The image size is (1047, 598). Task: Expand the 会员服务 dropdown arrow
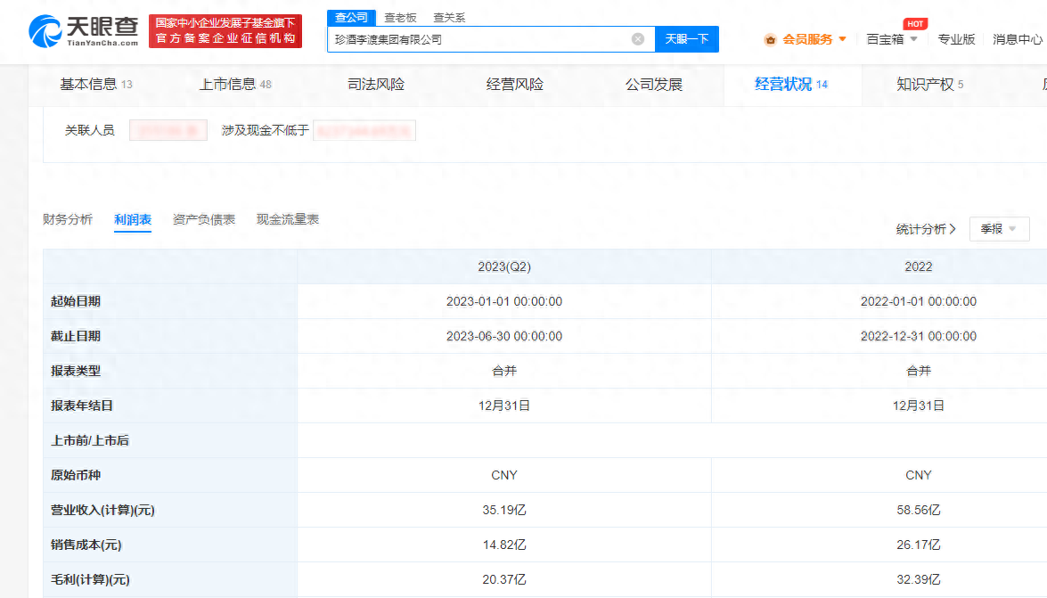pos(843,39)
